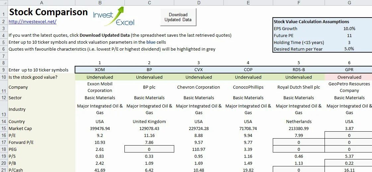372x172 pixels.
Task: Click Stock Value Calculation Assumptions heading
Action: (311, 21)
